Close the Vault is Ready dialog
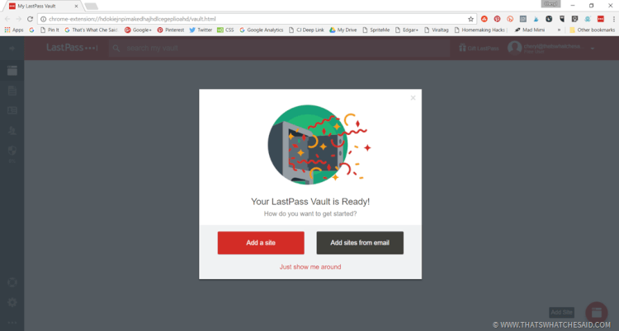Image resolution: width=619 pixels, height=331 pixels. pyautogui.click(x=413, y=98)
